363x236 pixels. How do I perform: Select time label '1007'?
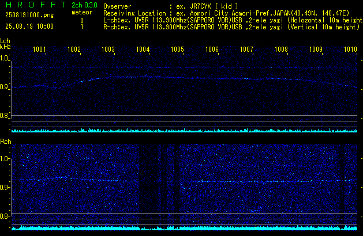click(246, 50)
